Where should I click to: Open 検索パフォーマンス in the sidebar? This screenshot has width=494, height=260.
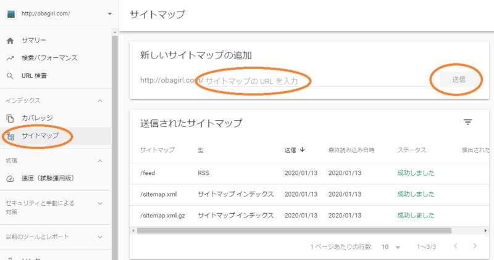(x=56, y=58)
